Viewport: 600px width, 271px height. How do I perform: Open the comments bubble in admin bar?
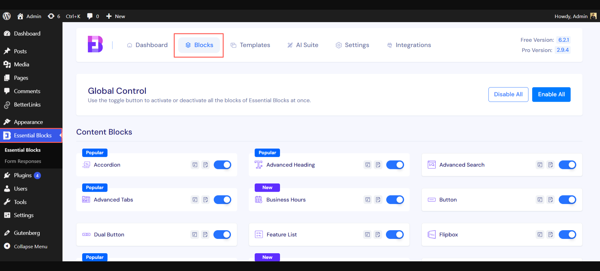click(93, 16)
